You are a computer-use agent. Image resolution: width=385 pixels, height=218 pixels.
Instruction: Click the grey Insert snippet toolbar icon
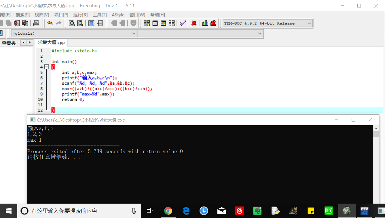tap(133, 23)
